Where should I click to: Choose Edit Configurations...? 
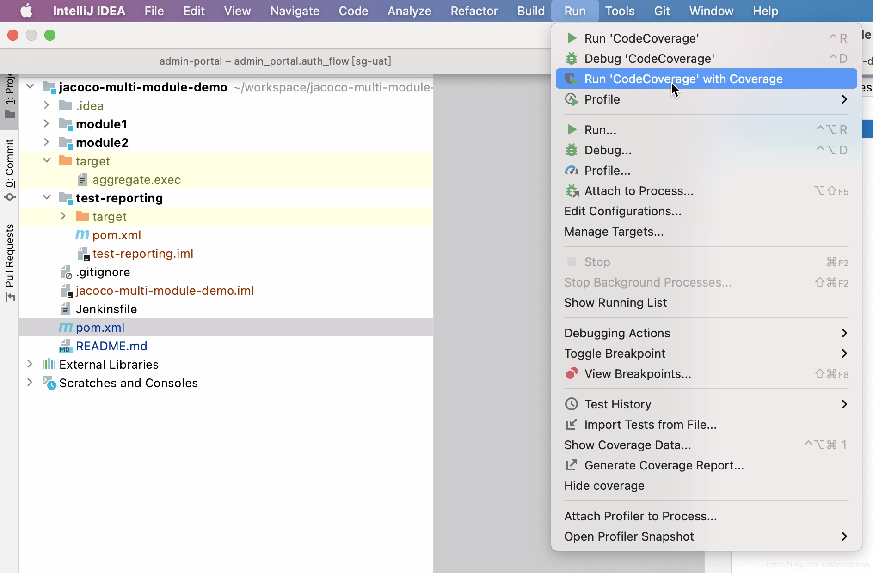(623, 211)
